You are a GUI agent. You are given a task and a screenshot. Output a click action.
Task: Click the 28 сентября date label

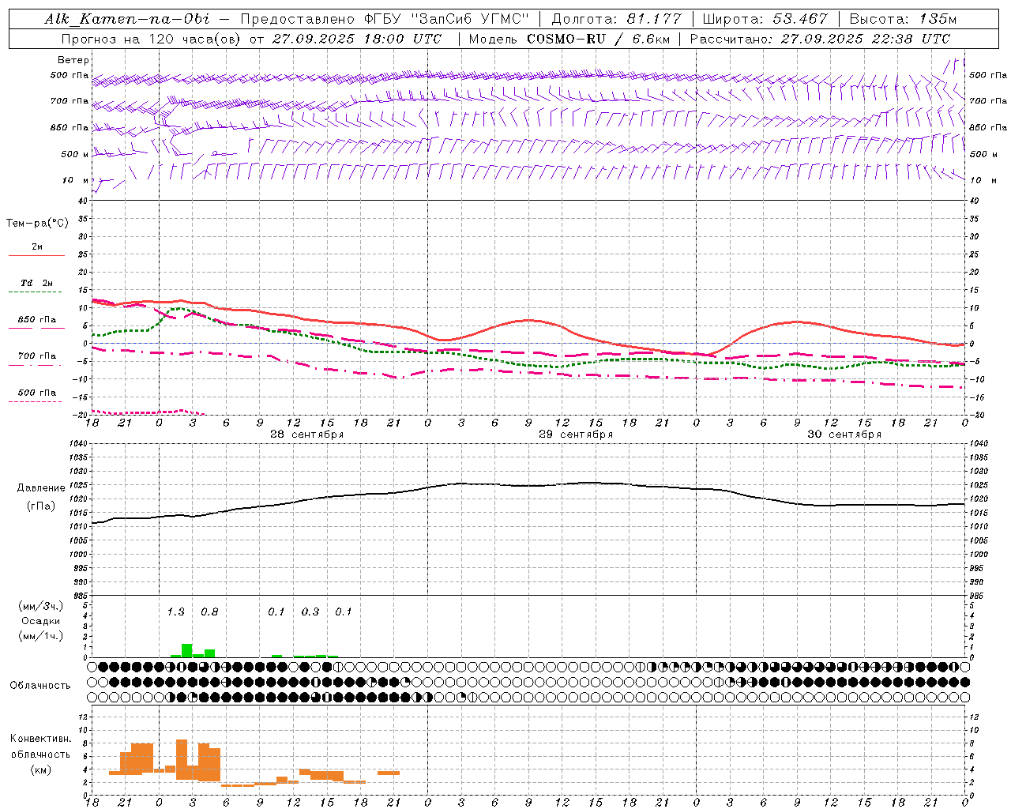click(307, 435)
